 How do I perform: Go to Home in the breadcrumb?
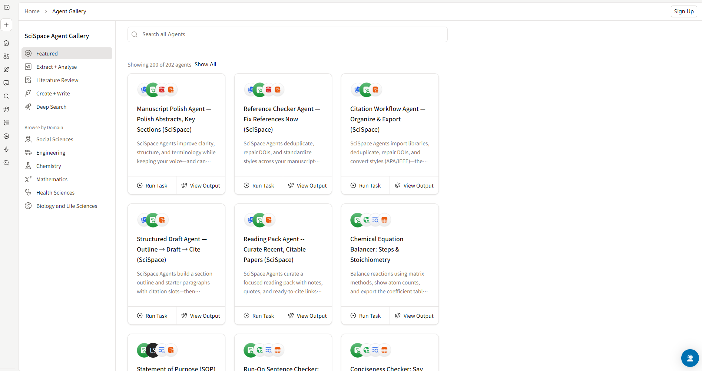point(32,11)
